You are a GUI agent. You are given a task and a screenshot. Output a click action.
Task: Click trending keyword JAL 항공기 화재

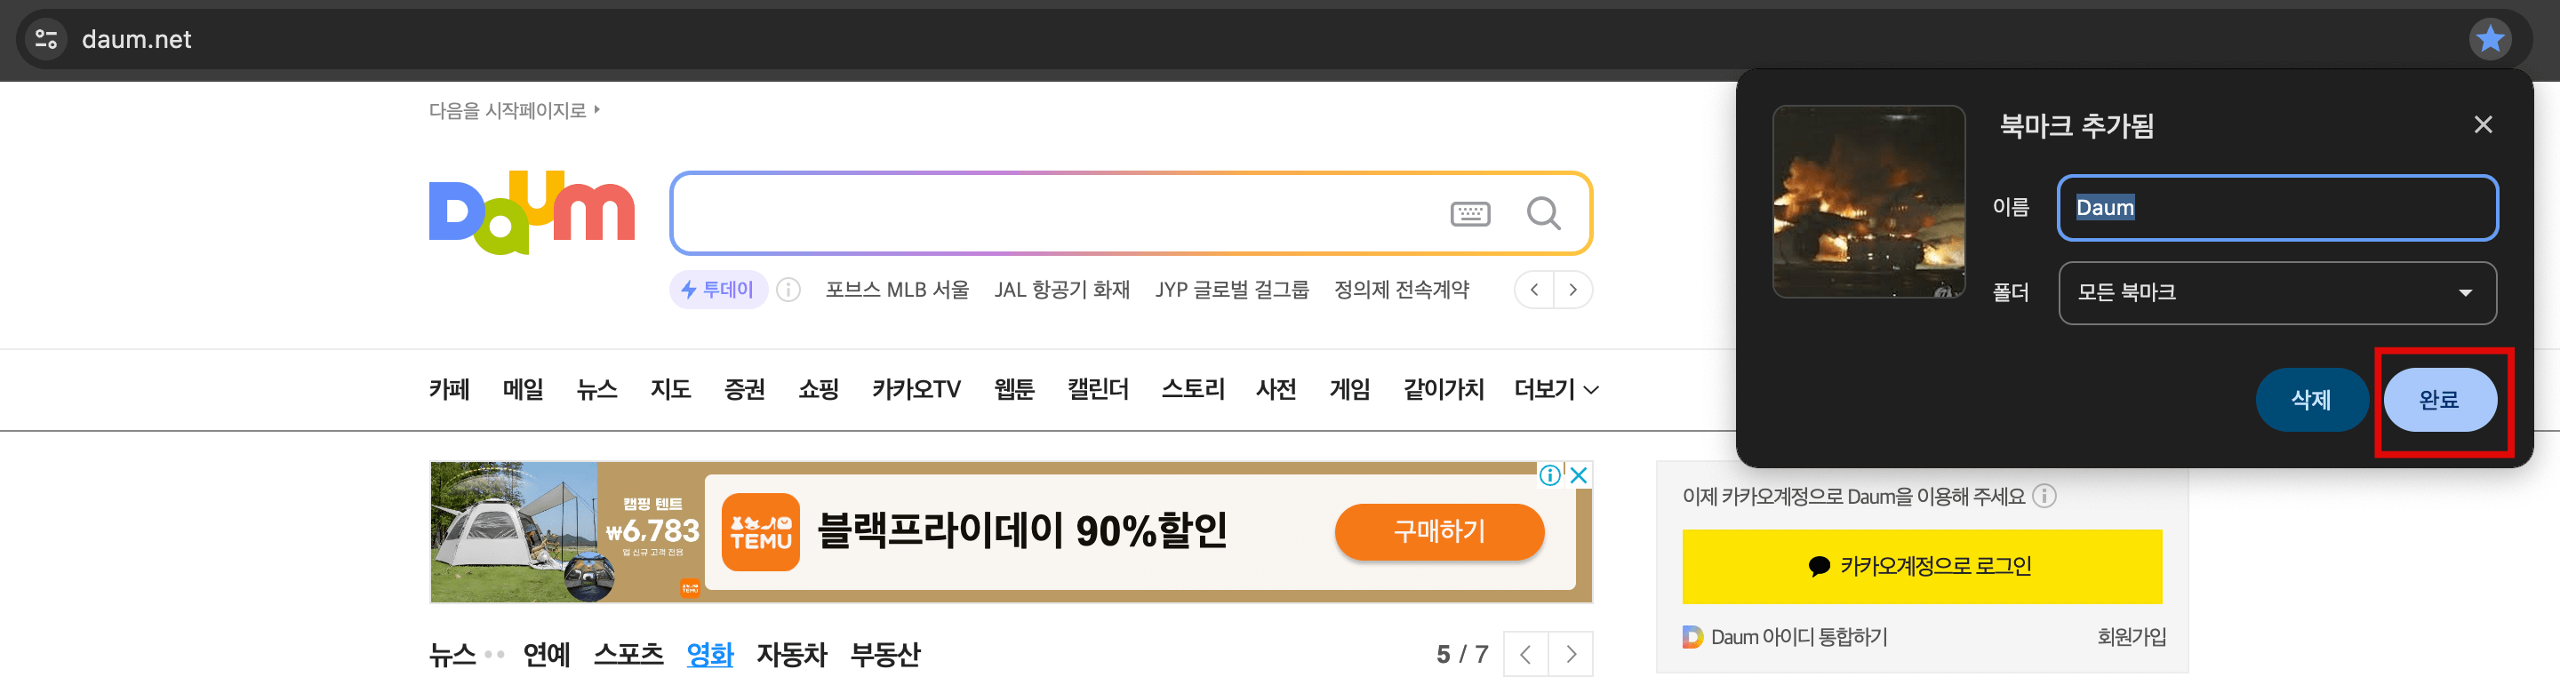pyautogui.click(x=1061, y=290)
